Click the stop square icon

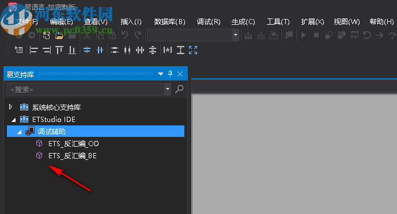pos(316,35)
